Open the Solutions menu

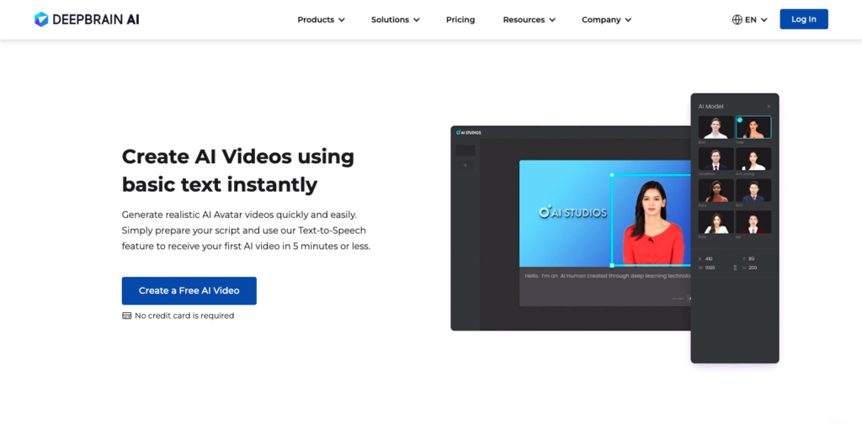pyautogui.click(x=396, y=20)
